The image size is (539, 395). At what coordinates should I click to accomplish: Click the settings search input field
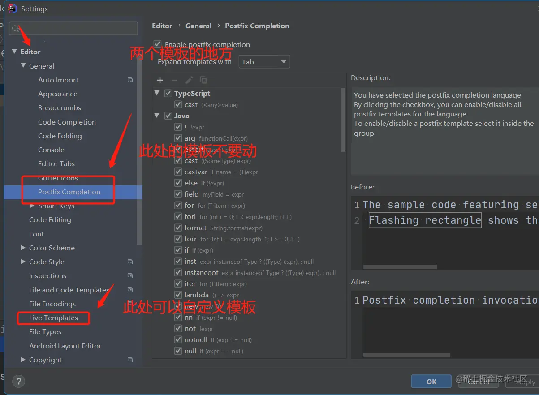73,29
